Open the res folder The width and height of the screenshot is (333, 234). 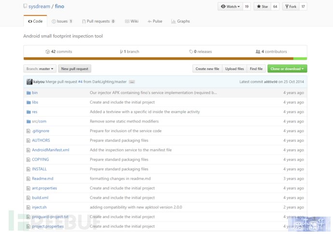(35, 111)
